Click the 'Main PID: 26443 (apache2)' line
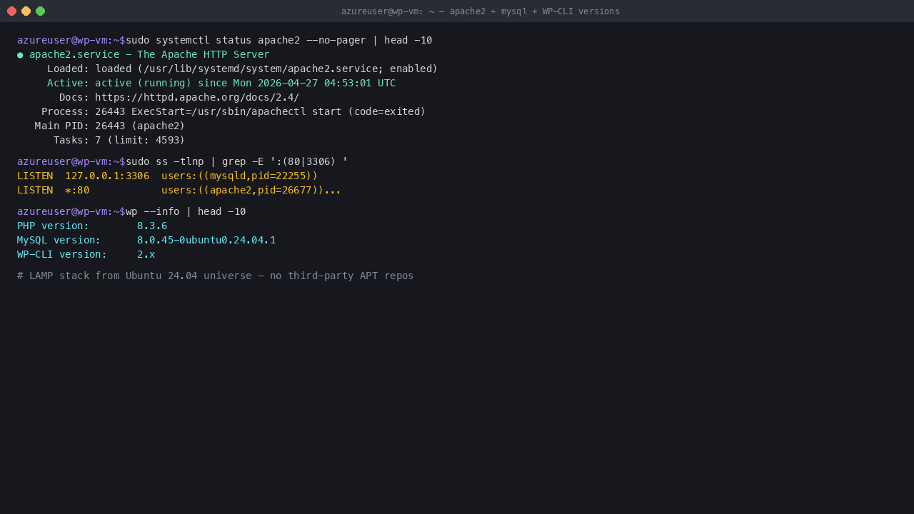 click(110, 126)
